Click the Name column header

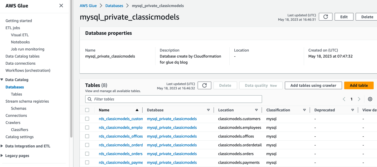[x=104, y=110]
